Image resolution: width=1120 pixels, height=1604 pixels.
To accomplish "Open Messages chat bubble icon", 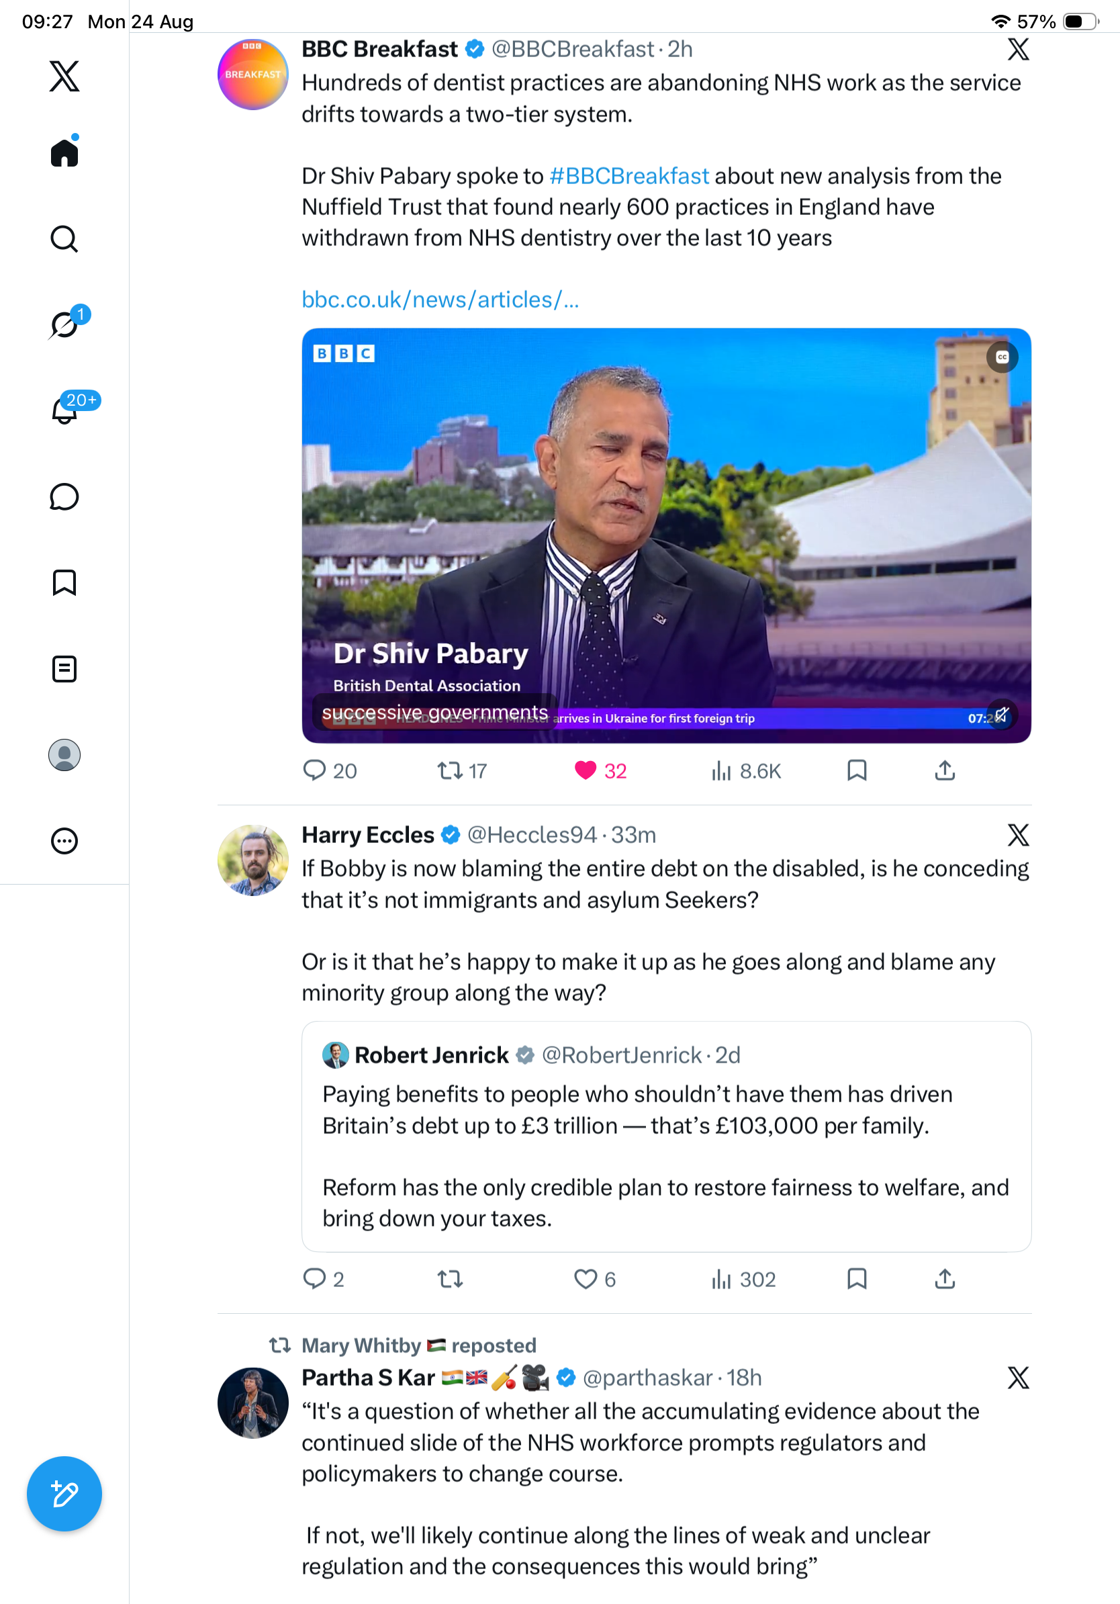I will [x=64, y=496].
